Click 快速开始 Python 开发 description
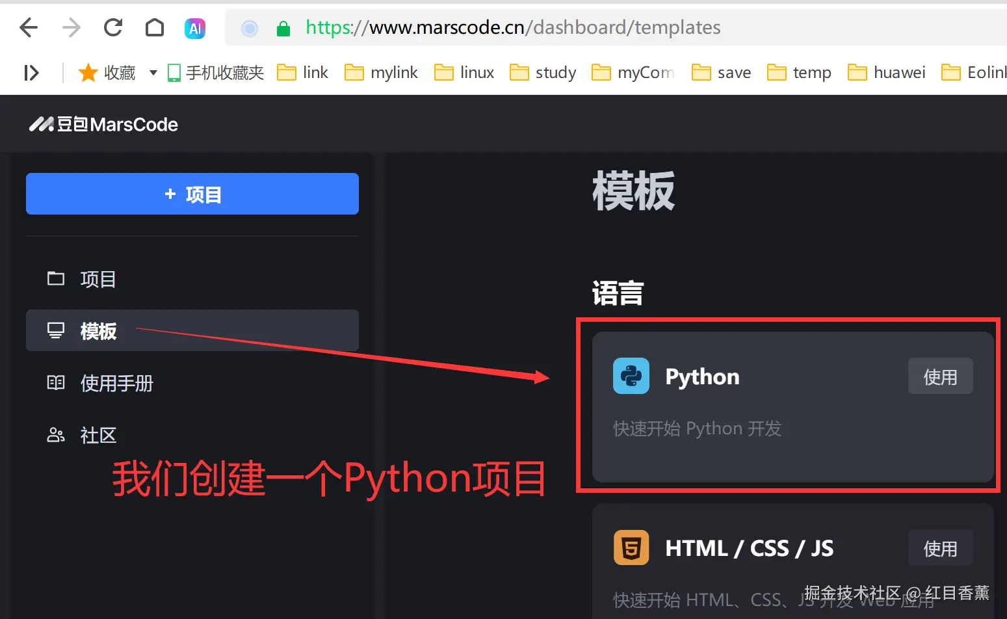Image resolution: width=1007 pixels, height=619 pixels. pyautogui.click(x=697, y=428)
